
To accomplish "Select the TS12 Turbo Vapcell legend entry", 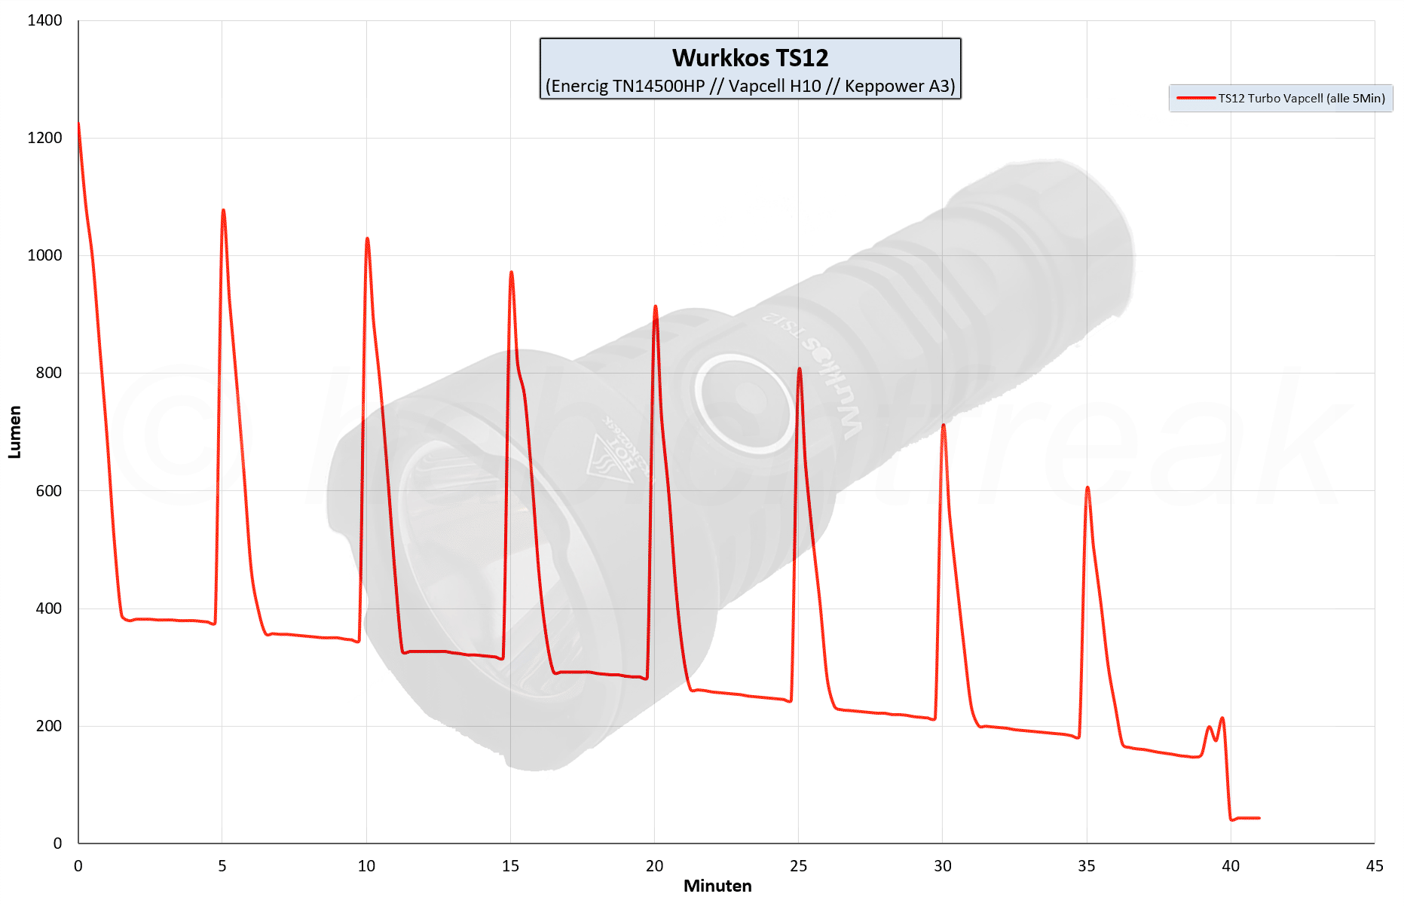I will (1301, 99).
